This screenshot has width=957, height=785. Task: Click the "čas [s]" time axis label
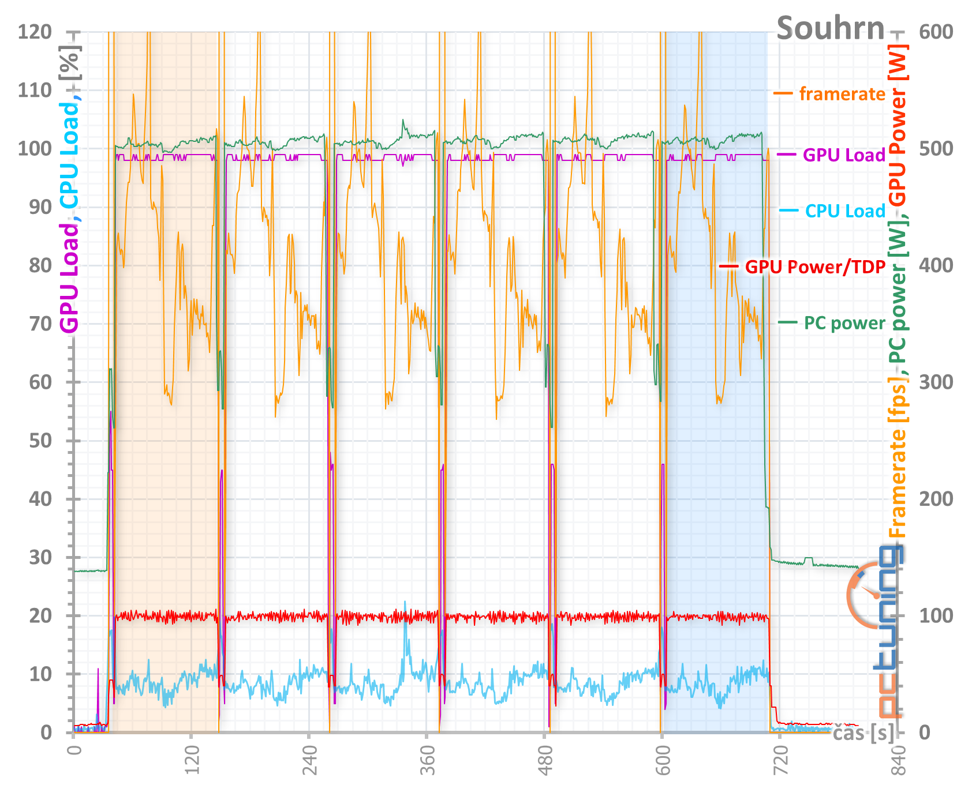864,733
